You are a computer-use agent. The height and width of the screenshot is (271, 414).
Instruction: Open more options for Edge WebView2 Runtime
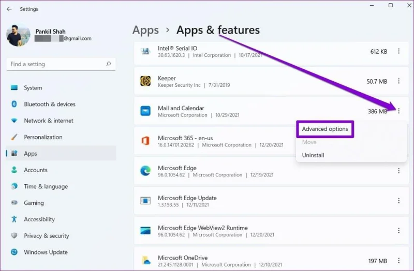click(398, 231)
